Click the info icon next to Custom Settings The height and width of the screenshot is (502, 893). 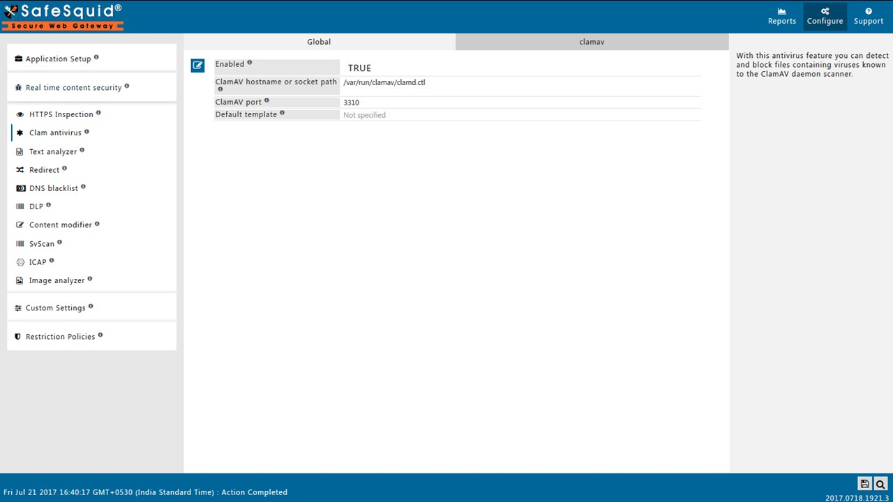coord(91,306)
